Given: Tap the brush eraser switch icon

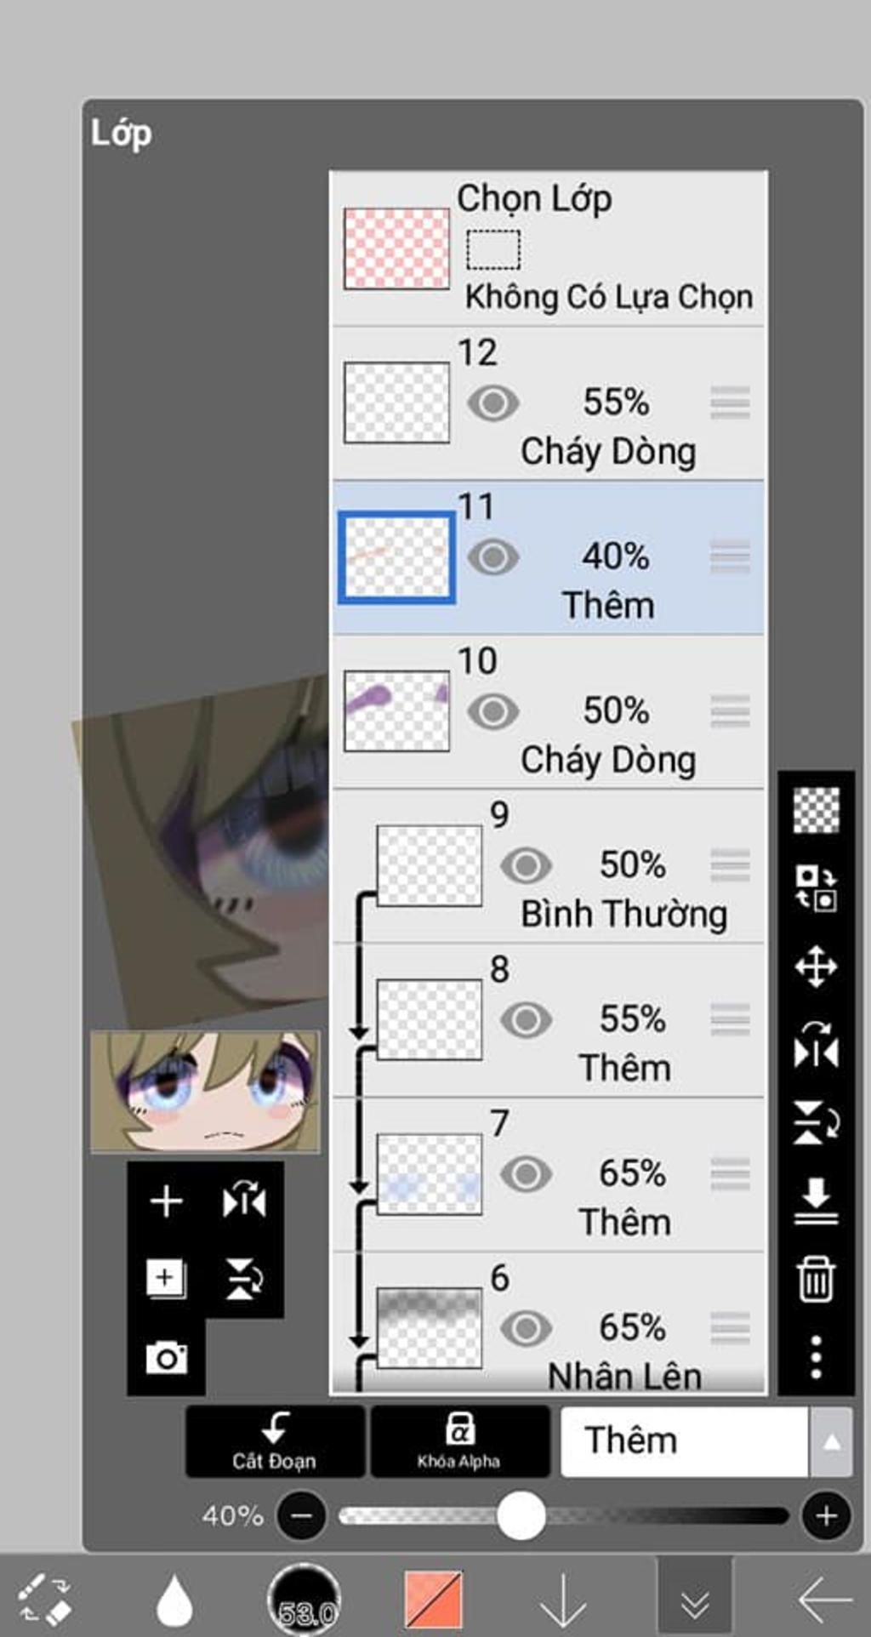Looking at the screenshot, I should 45,1600.
